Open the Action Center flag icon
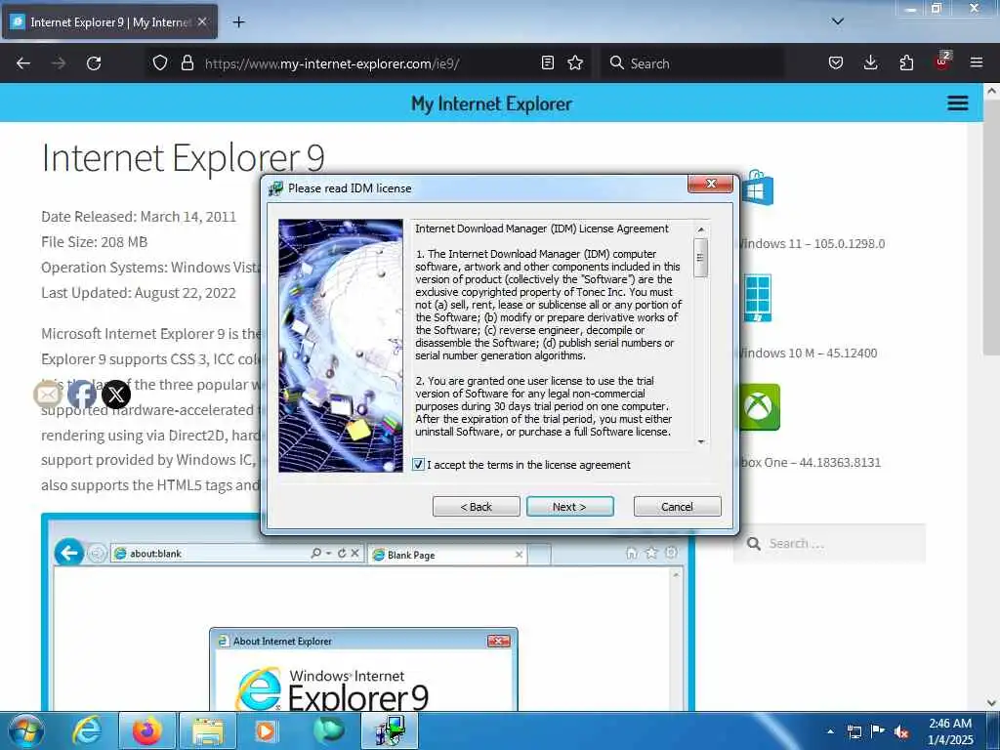This screenshot has height=750, width=1000. click(878, 731)
